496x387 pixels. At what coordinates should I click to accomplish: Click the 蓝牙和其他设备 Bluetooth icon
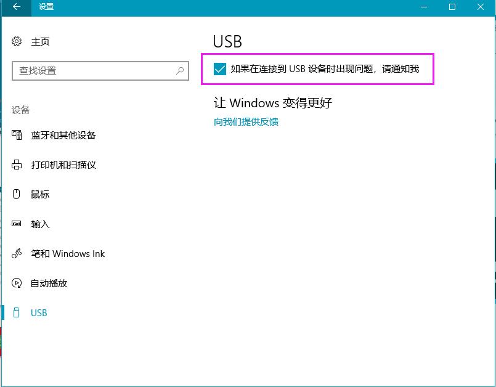(x=16, y=135)
